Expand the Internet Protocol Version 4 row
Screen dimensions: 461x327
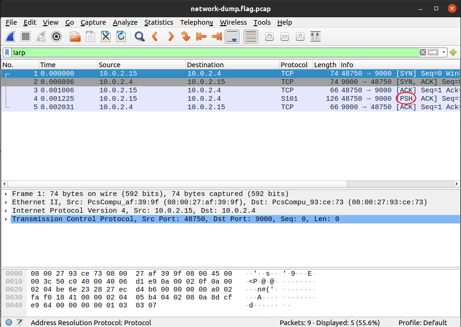[6, 210]
